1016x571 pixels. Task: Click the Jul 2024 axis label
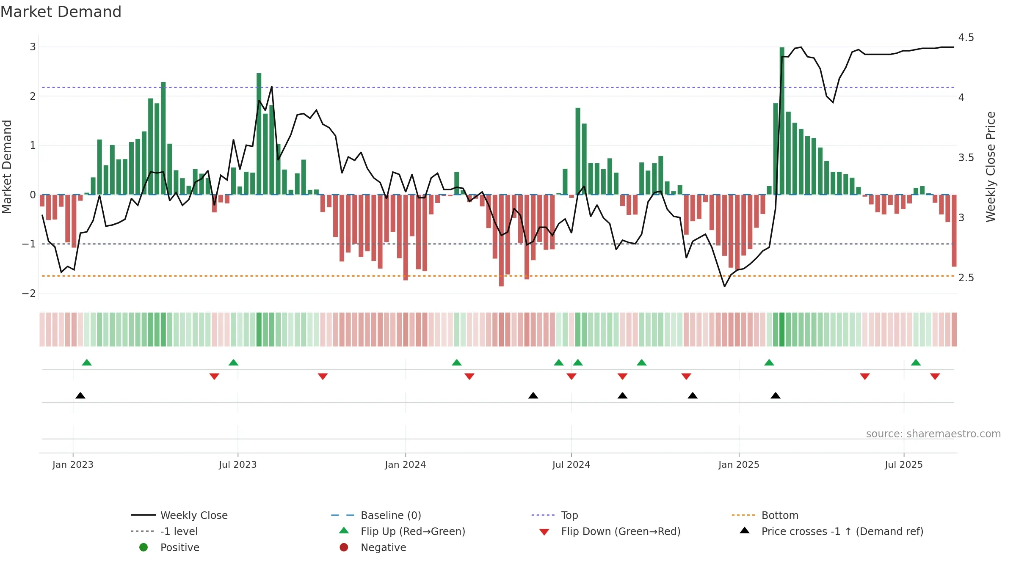(x=571, y=464)
